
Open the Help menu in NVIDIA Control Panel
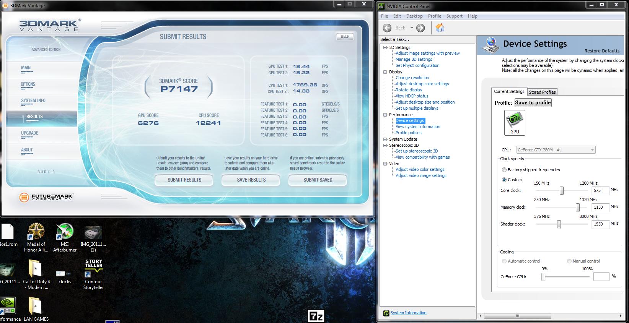tap(473, 16)
